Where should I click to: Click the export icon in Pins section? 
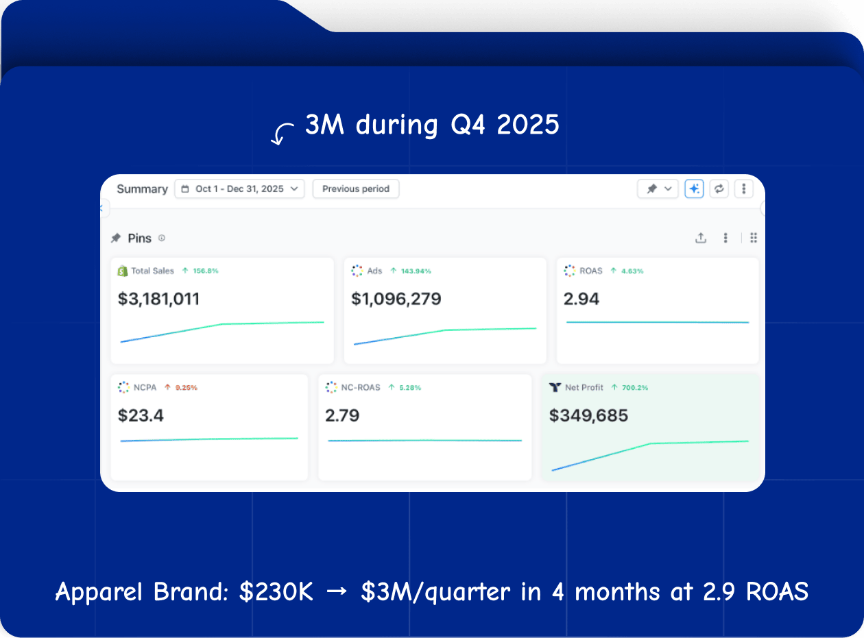pyautogui.click(x=700, y=238)
